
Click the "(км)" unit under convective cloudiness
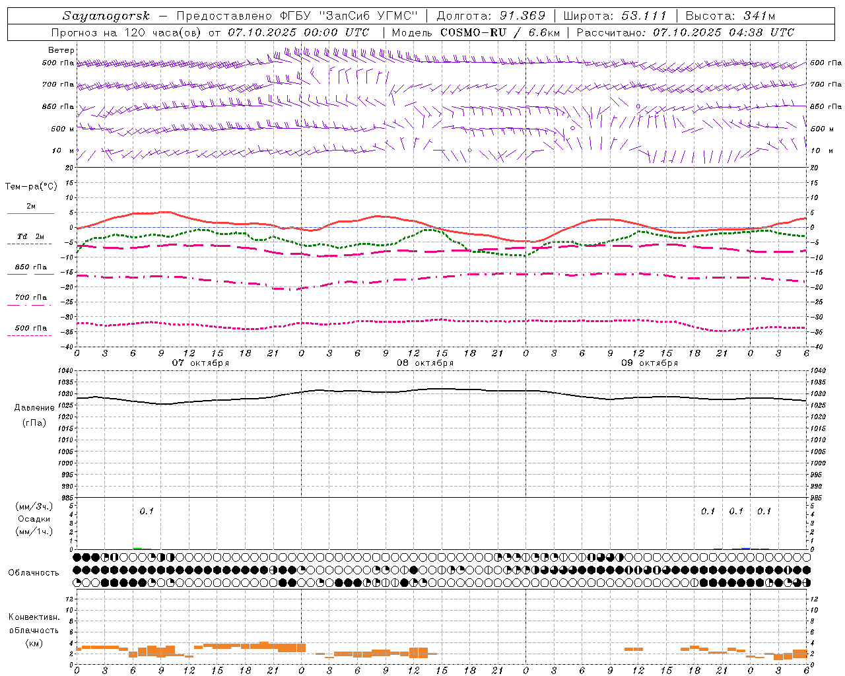[34, 643]
